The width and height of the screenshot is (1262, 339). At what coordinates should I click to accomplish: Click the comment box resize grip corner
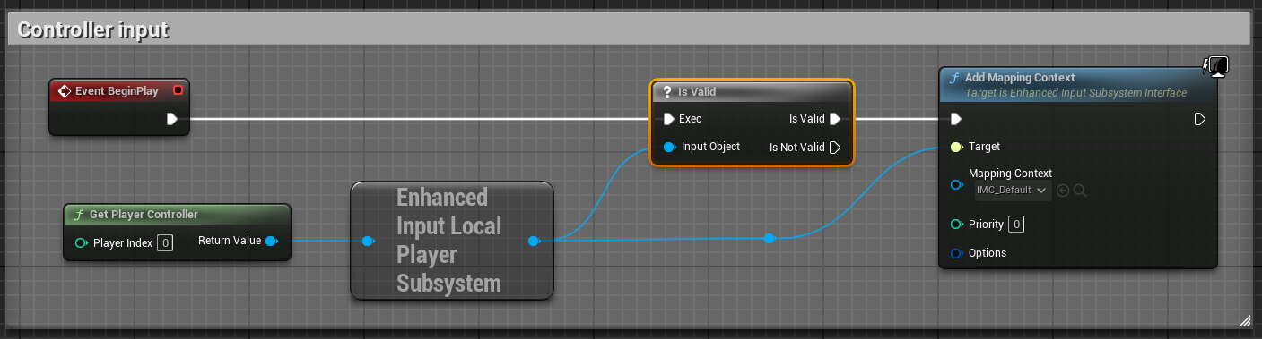(x=1245, y=320)
